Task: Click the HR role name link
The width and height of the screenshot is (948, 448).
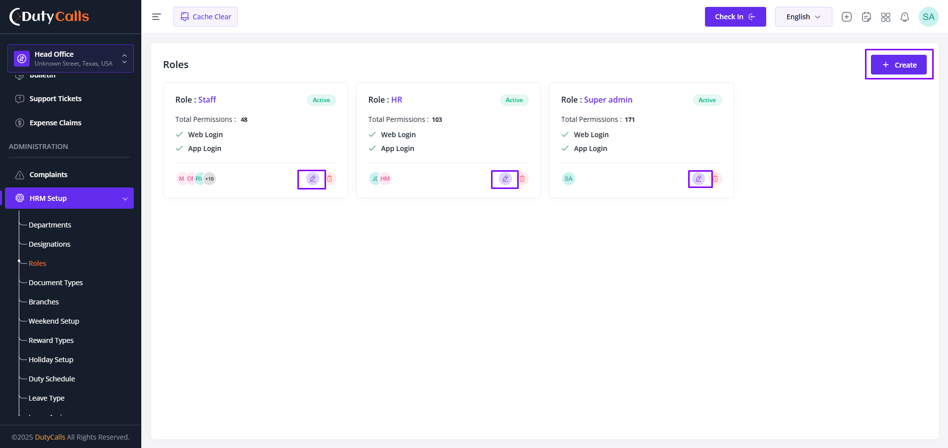Action: [x=397, y=100]
